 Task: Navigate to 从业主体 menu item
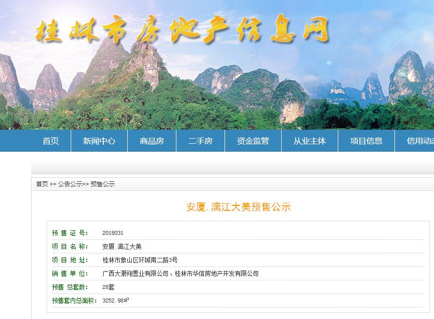coord(310,141)
